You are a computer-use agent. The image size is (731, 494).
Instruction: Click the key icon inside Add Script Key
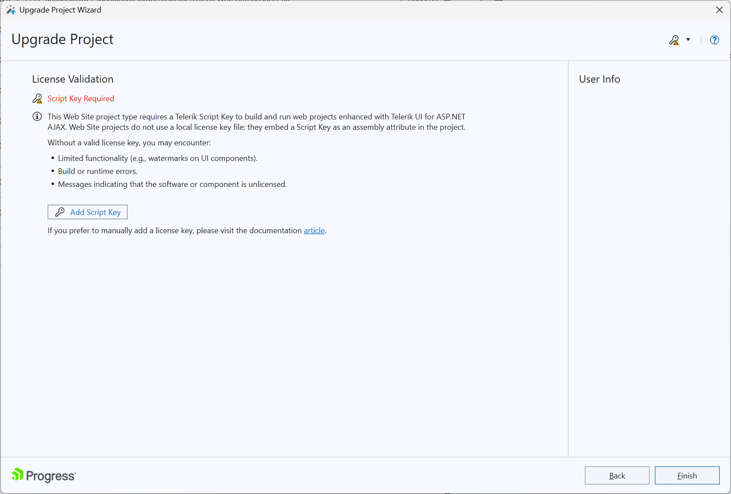pyautogui.click(x=60, y=212)
